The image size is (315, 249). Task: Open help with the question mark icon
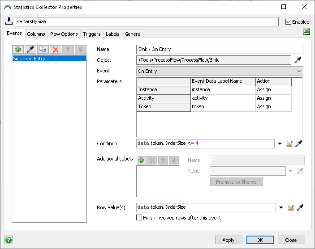click(x=8, y=240)
